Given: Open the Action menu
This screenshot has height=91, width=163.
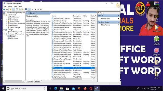Looking at the screenshot, I should click(x=10, y=6).
